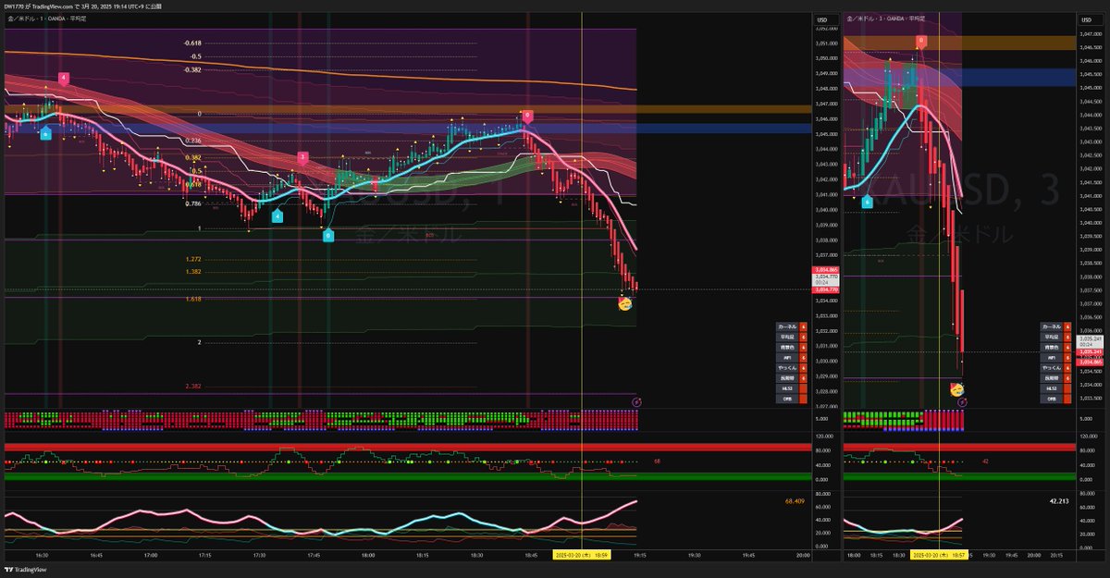Click the 1.272 Fibonacci level label
The image size is (1110, 578).
(x=192, y=260)
